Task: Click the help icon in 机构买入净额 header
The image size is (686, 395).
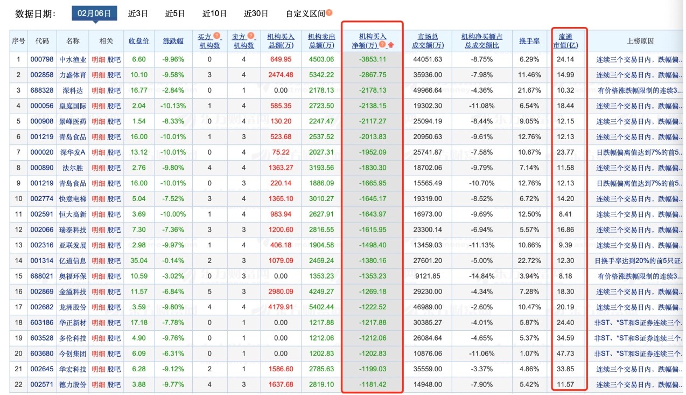Action: coord(382,45)
